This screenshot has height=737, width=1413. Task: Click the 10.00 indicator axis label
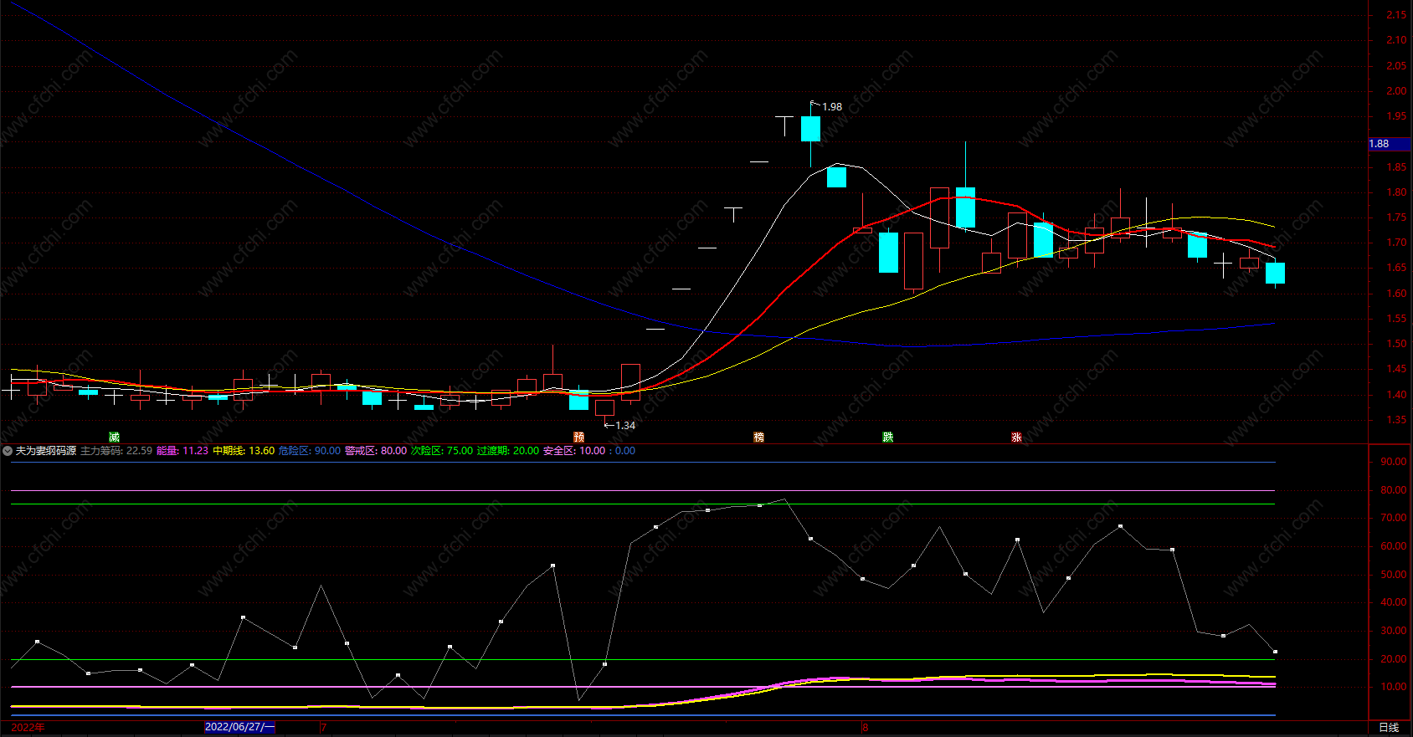click(x=1394, y=687)
